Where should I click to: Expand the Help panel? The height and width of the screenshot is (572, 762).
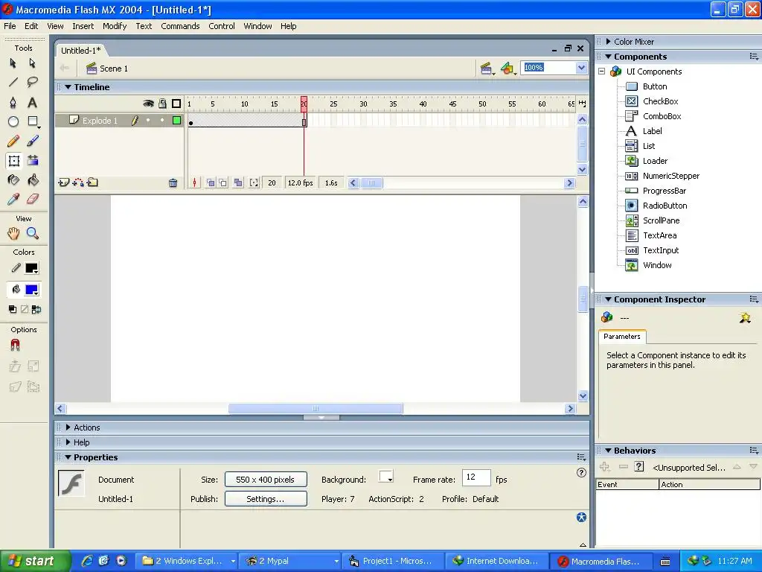click(68, 442)
